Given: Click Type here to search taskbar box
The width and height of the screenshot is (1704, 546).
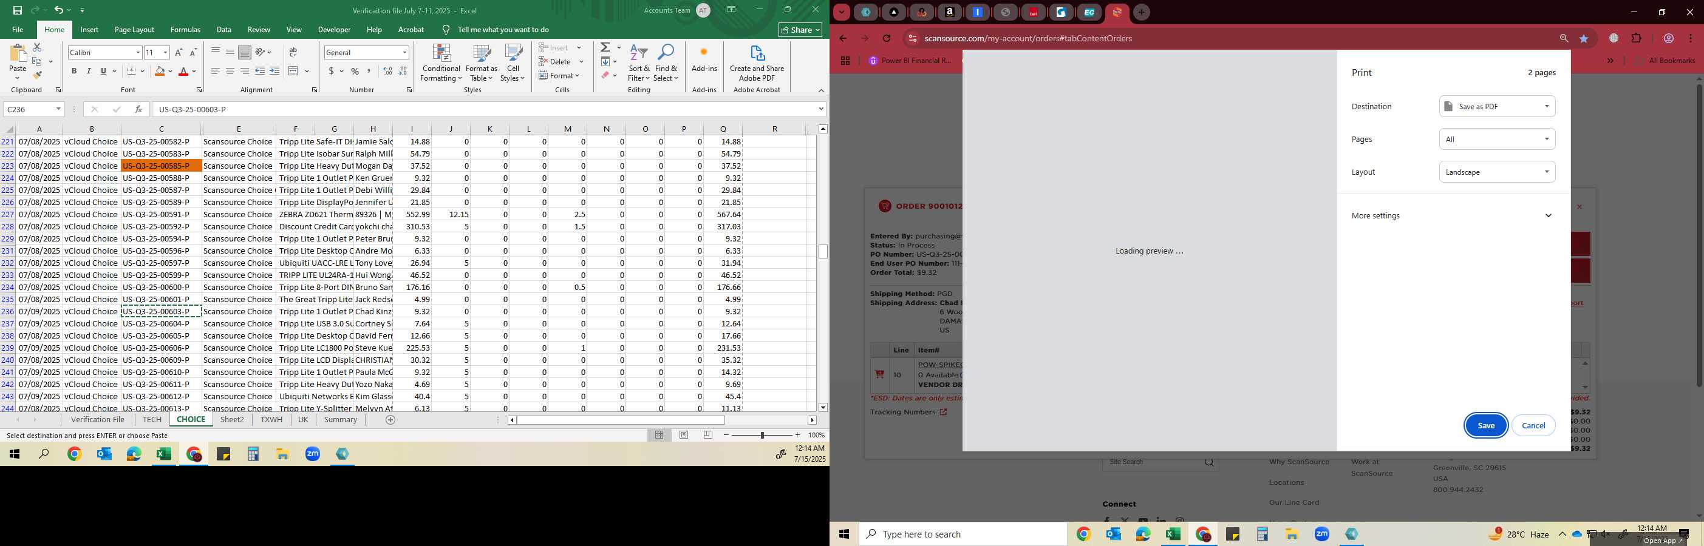Looking at the screenshot, I should point(963,534).
